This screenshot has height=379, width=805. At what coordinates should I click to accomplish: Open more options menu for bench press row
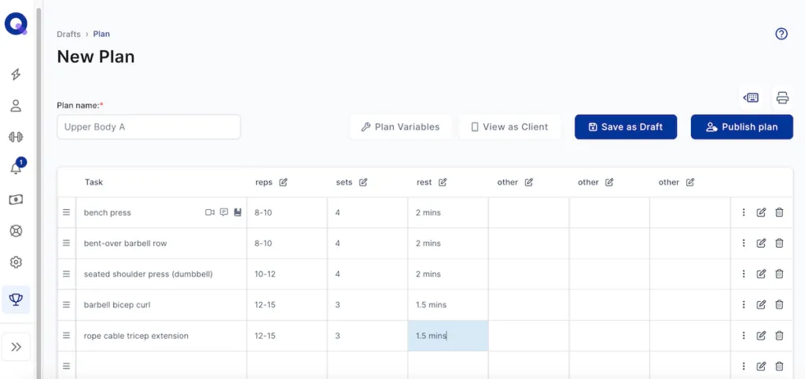click(743, 212)
